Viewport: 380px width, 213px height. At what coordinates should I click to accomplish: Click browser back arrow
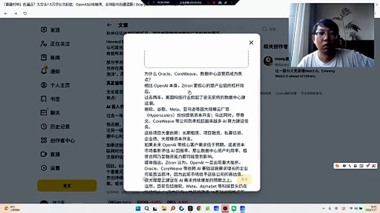(6, 14)
